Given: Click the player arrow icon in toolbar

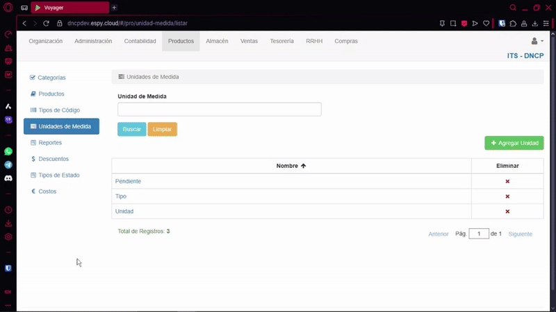Looking at the screenshot, I should (475, 24).
